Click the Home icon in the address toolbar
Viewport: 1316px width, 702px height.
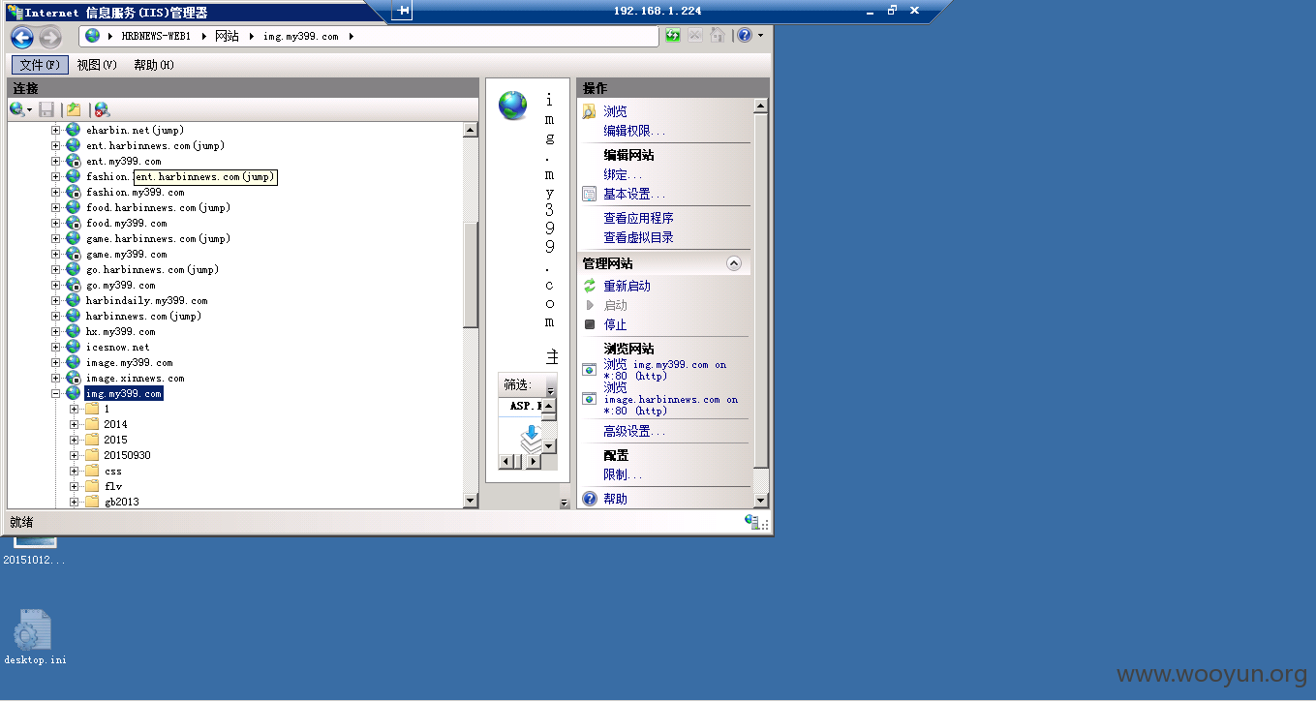click(718, 36)
